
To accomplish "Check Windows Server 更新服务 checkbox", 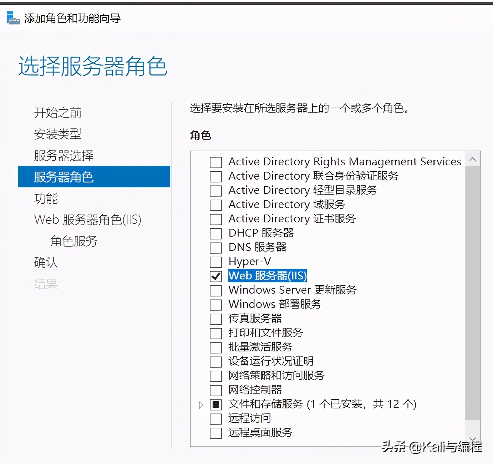I will (x=216, y=291).
